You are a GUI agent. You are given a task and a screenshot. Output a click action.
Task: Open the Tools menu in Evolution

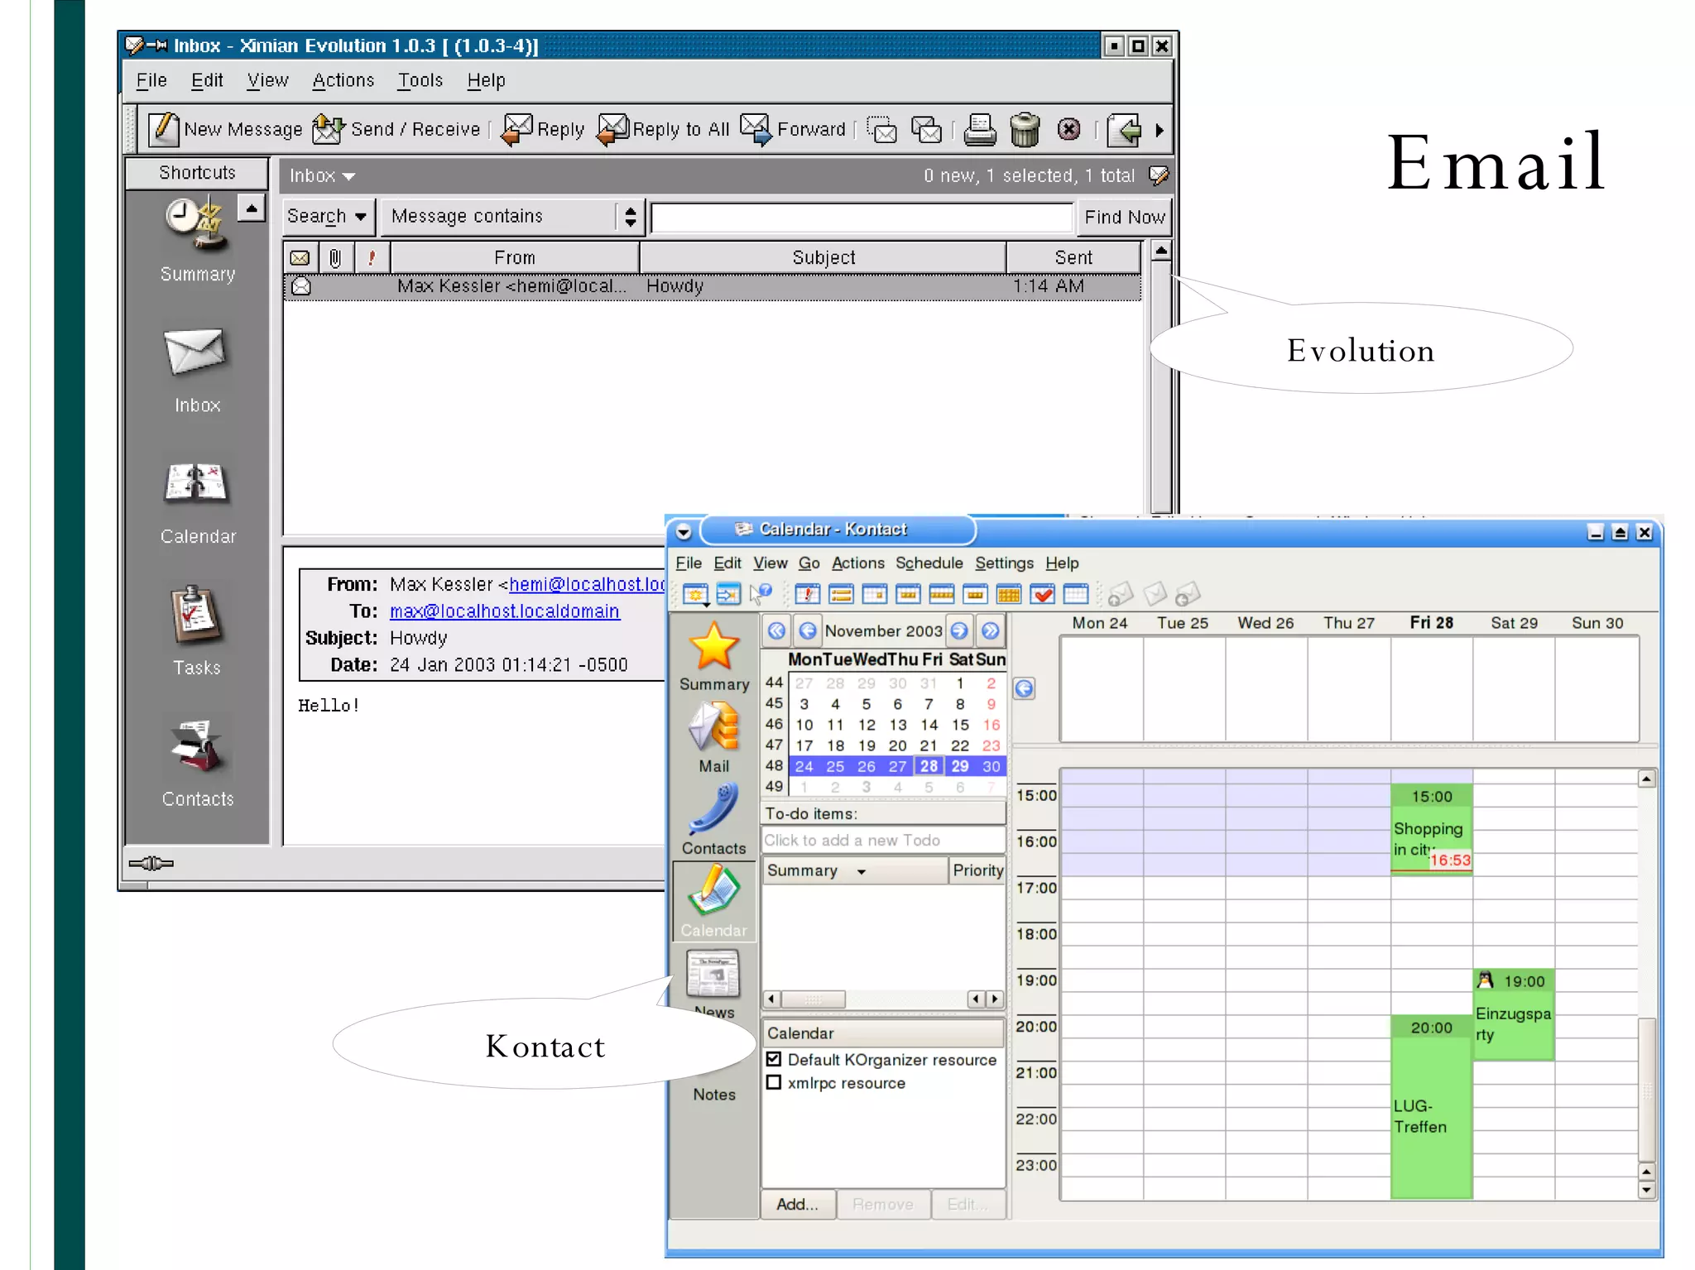click(420, 80)
